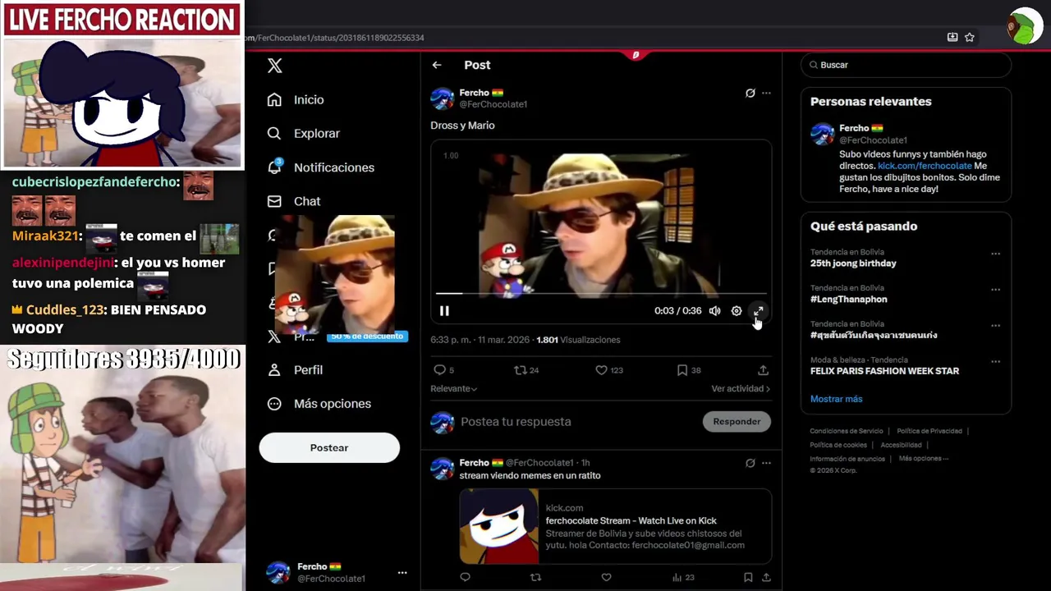Expand the Relevante sort dropdown
1051x591 pixels.
[453, 389]
